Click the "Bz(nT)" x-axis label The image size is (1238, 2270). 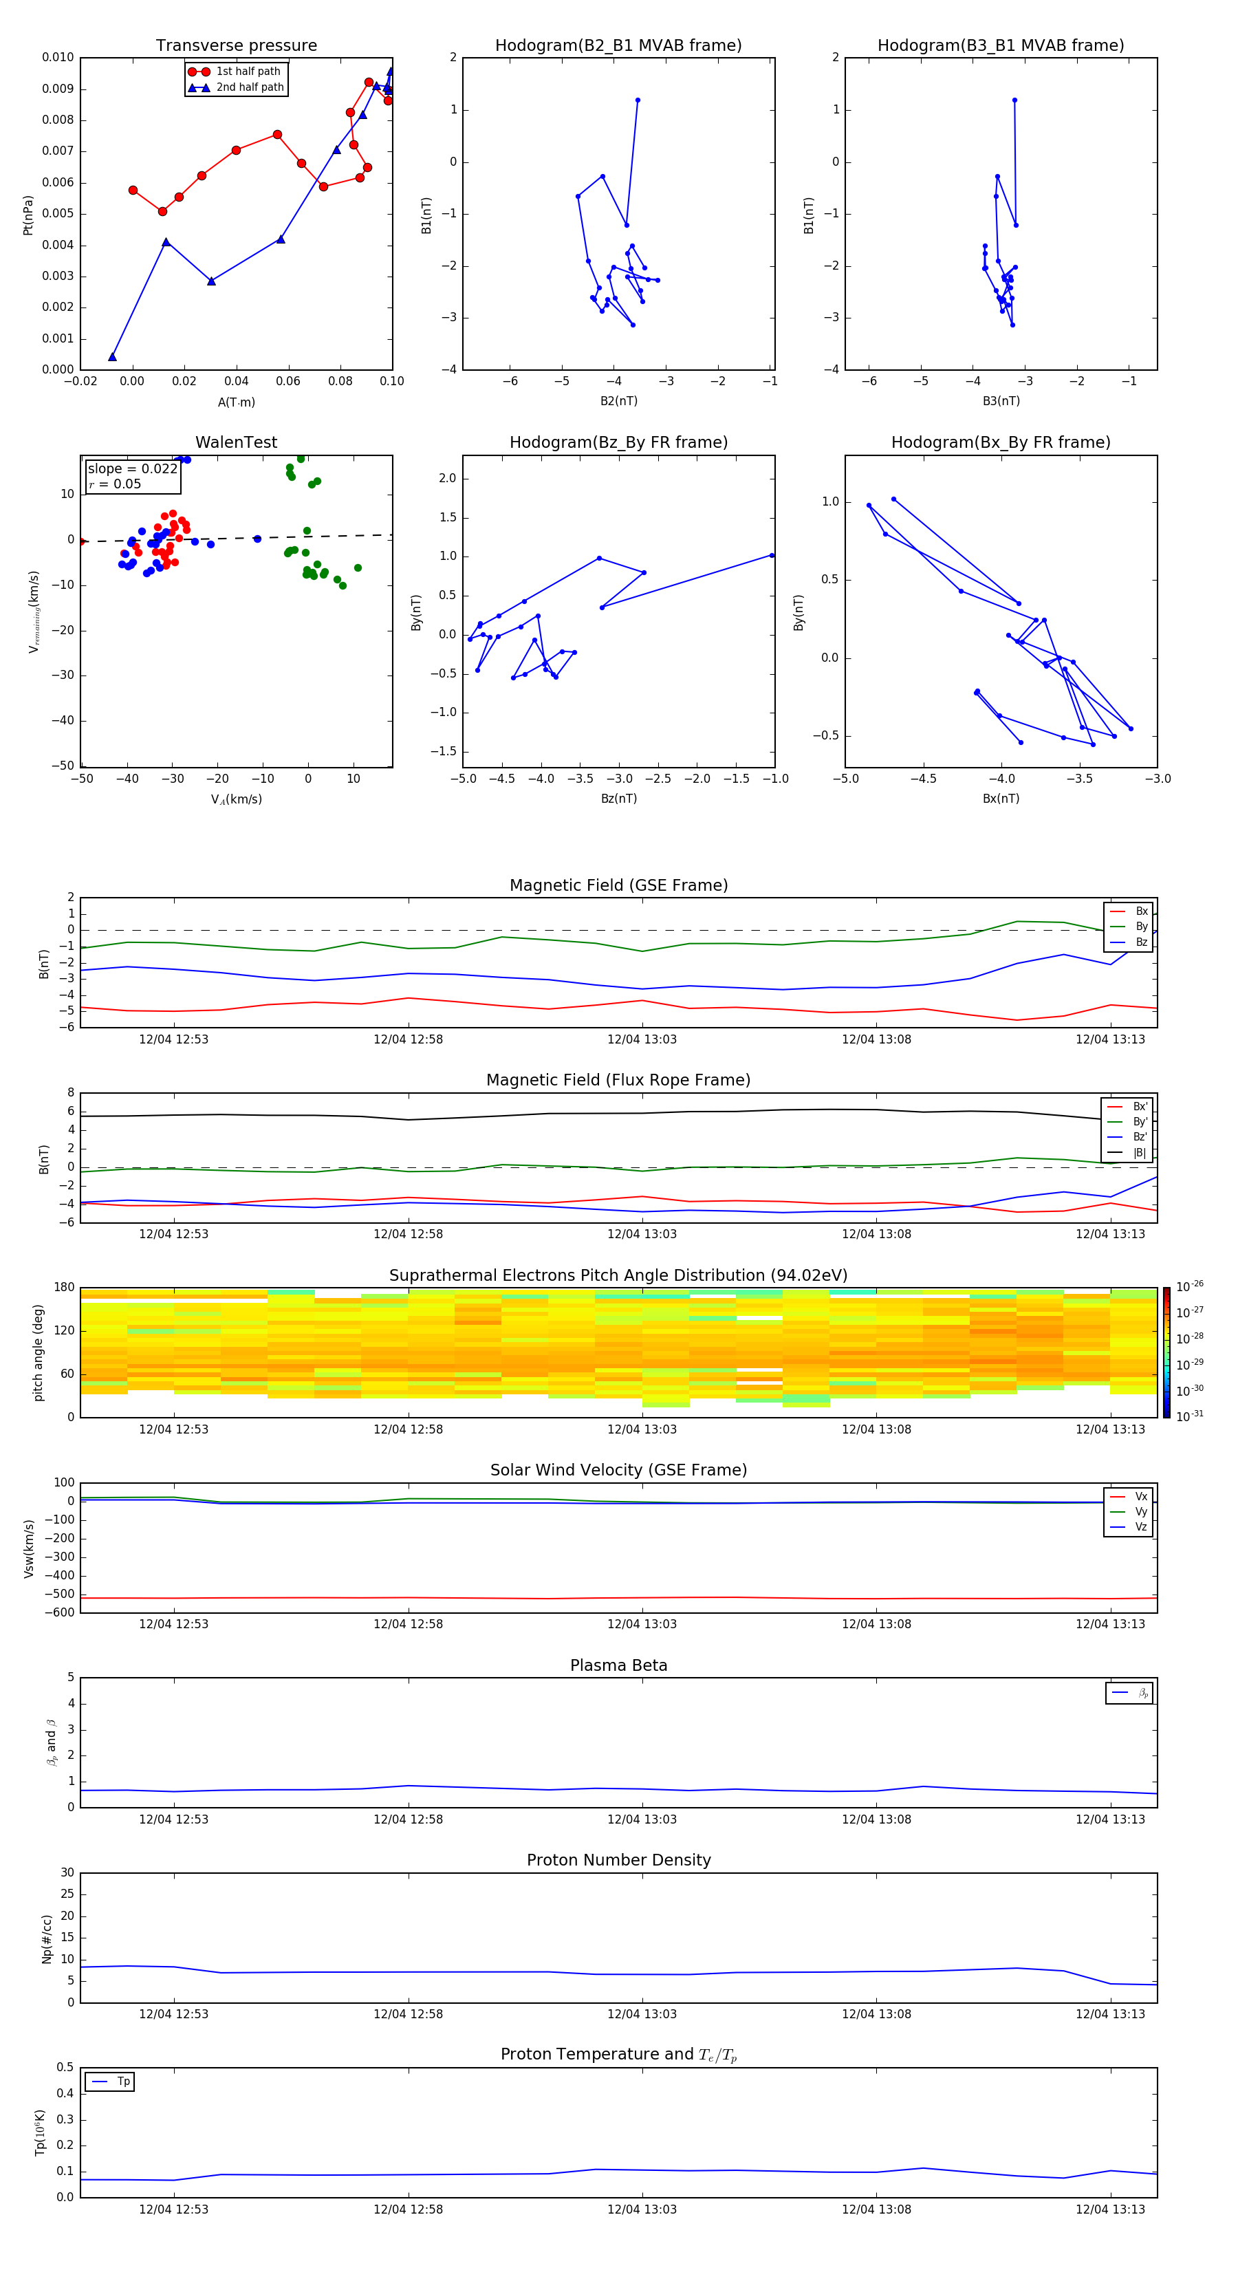coord(618,799)
